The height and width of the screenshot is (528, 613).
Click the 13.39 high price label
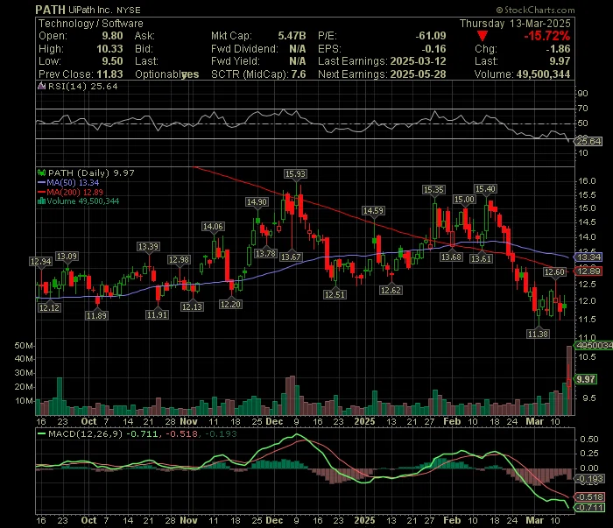[x=148, y=247]
